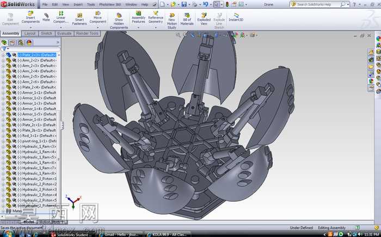Click the Search SolidWorks Help field

pyautogui.click(x=318, y=4)
